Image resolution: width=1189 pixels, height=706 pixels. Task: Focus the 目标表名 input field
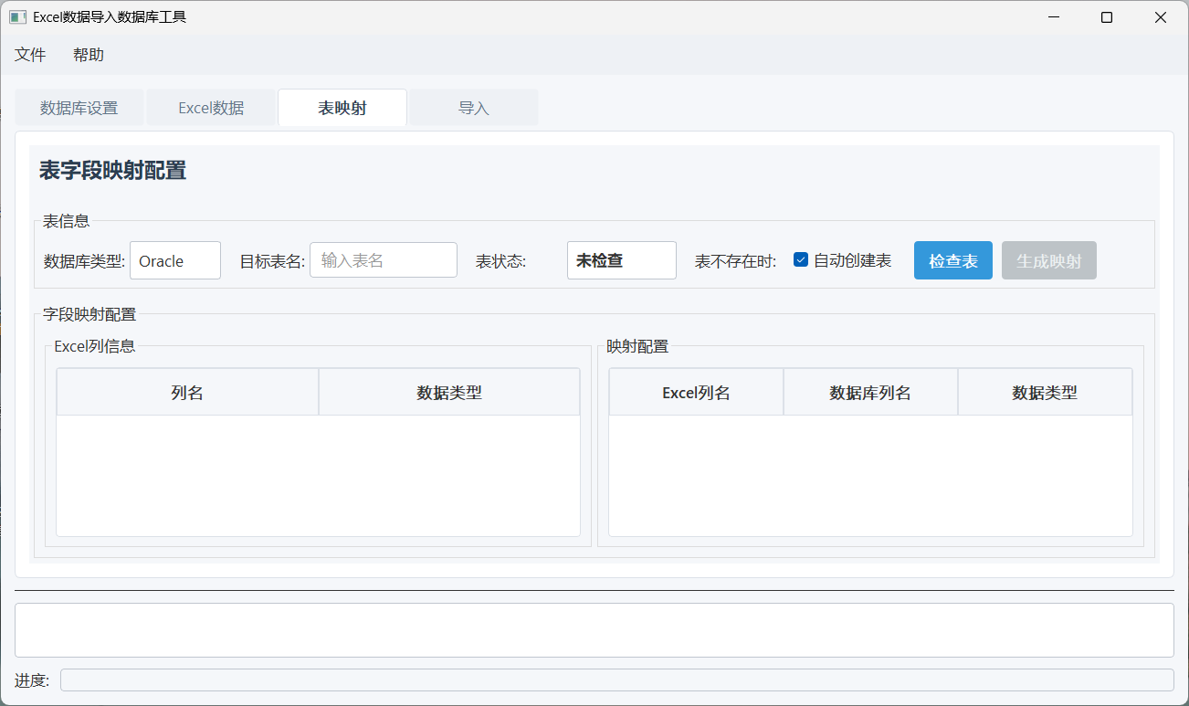[384, 260]
